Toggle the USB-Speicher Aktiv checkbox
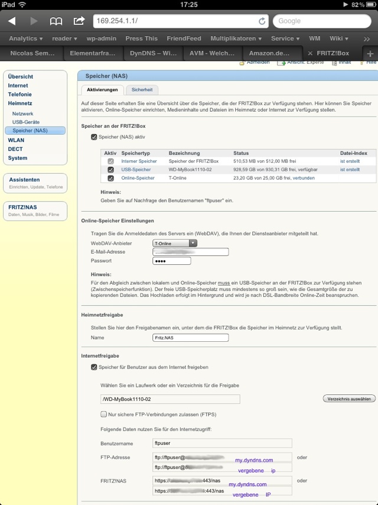 (110, 170)
